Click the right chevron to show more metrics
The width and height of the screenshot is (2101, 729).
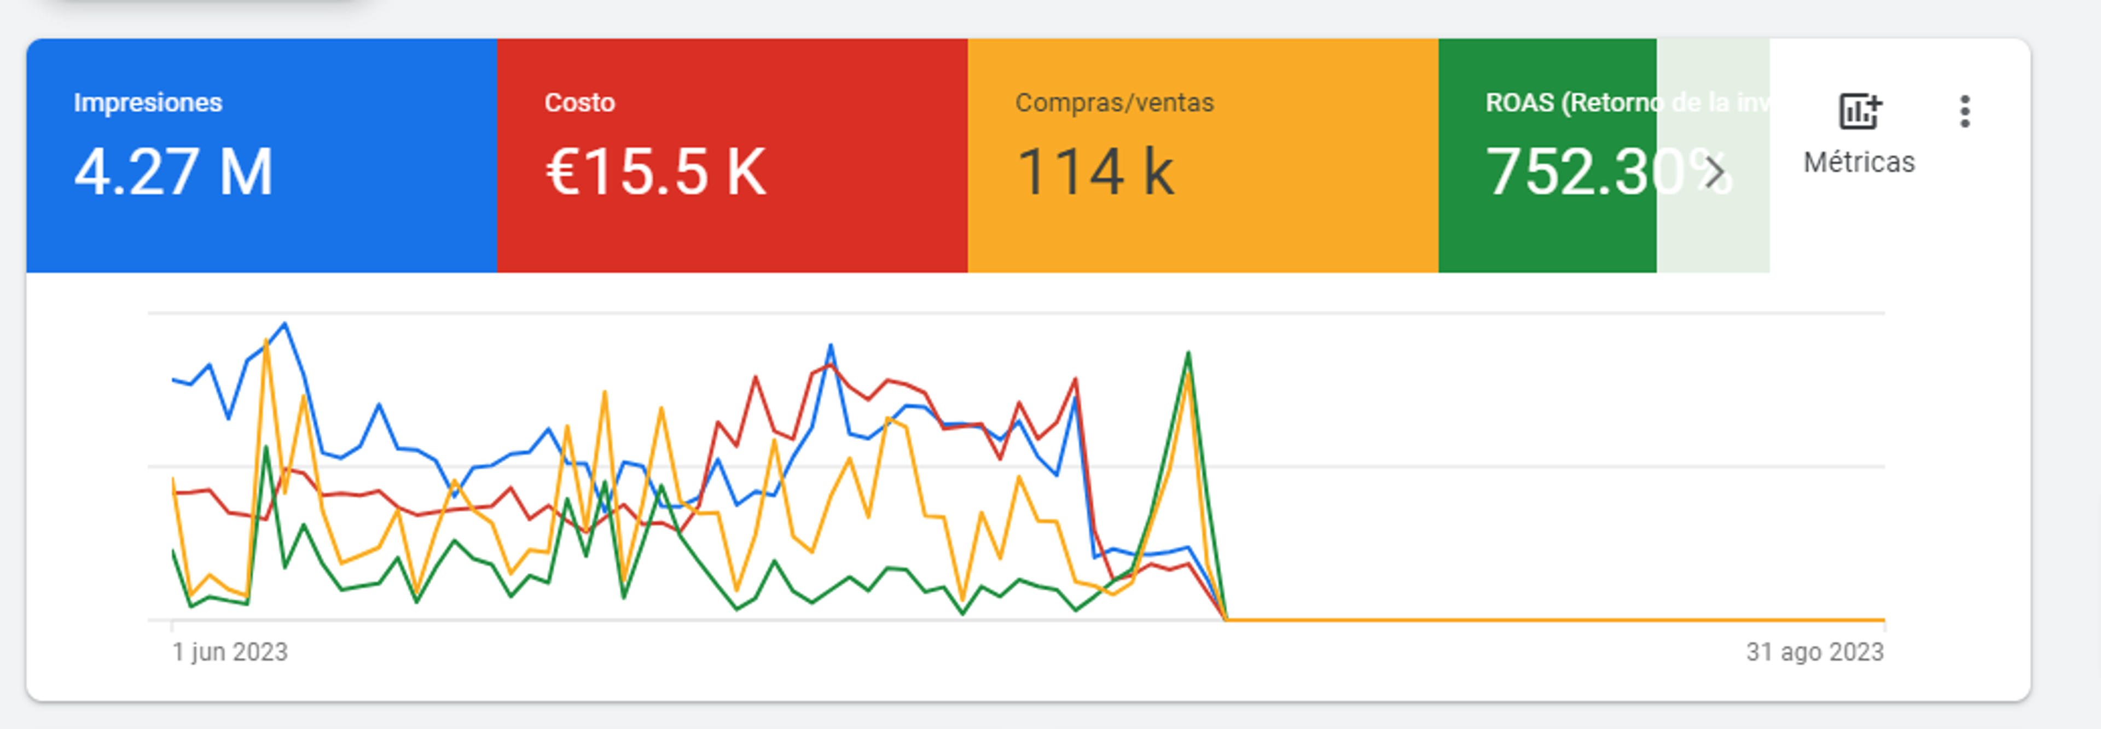(1714, 172)
